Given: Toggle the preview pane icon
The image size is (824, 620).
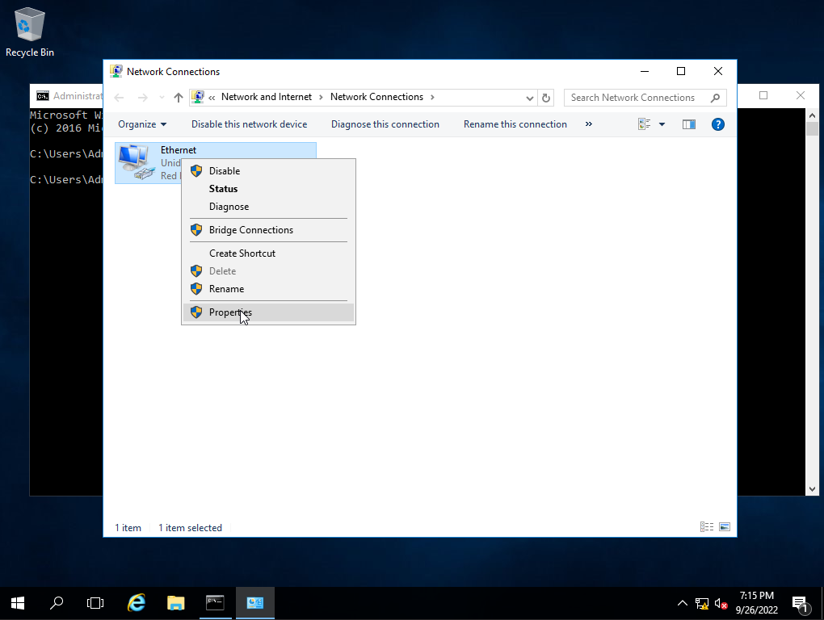Looking at the screenshot, I should click(x=689, y=124).
